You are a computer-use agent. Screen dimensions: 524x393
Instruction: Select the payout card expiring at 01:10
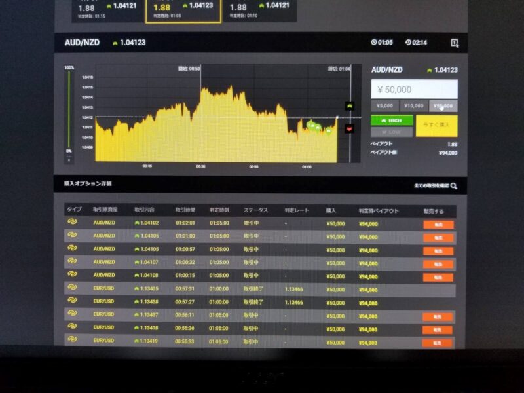pyautogui.click(x=259, y=9)
